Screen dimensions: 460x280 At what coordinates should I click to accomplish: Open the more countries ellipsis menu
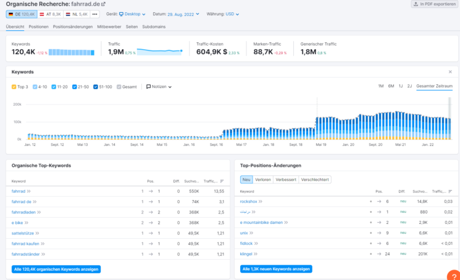coord(94,14)
